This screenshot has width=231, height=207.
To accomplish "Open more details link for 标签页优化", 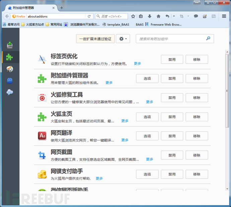I will [137, 63].
